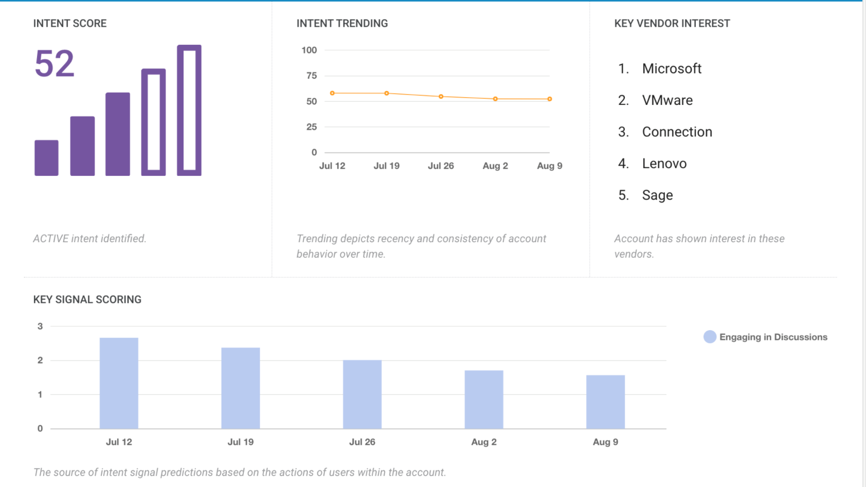The image size is (866, 487).
Task: Click the Lenovo vendor entry
Action: click(x=664, y=164)
